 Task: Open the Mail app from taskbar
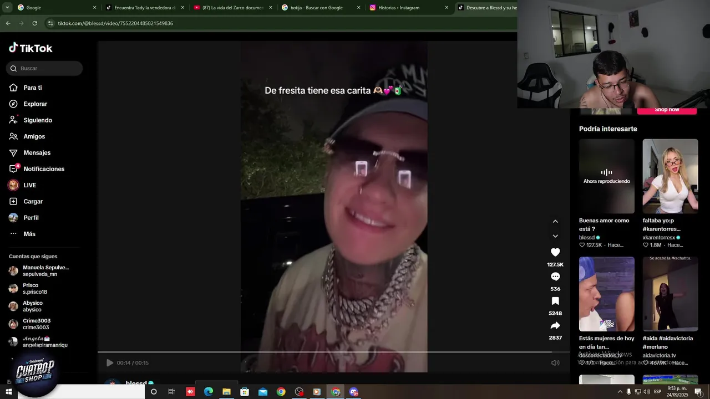pyautogui.click(x=263, y=392)
